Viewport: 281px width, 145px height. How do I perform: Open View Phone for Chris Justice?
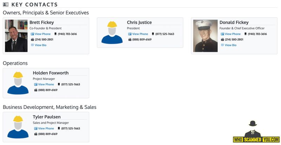140,34
